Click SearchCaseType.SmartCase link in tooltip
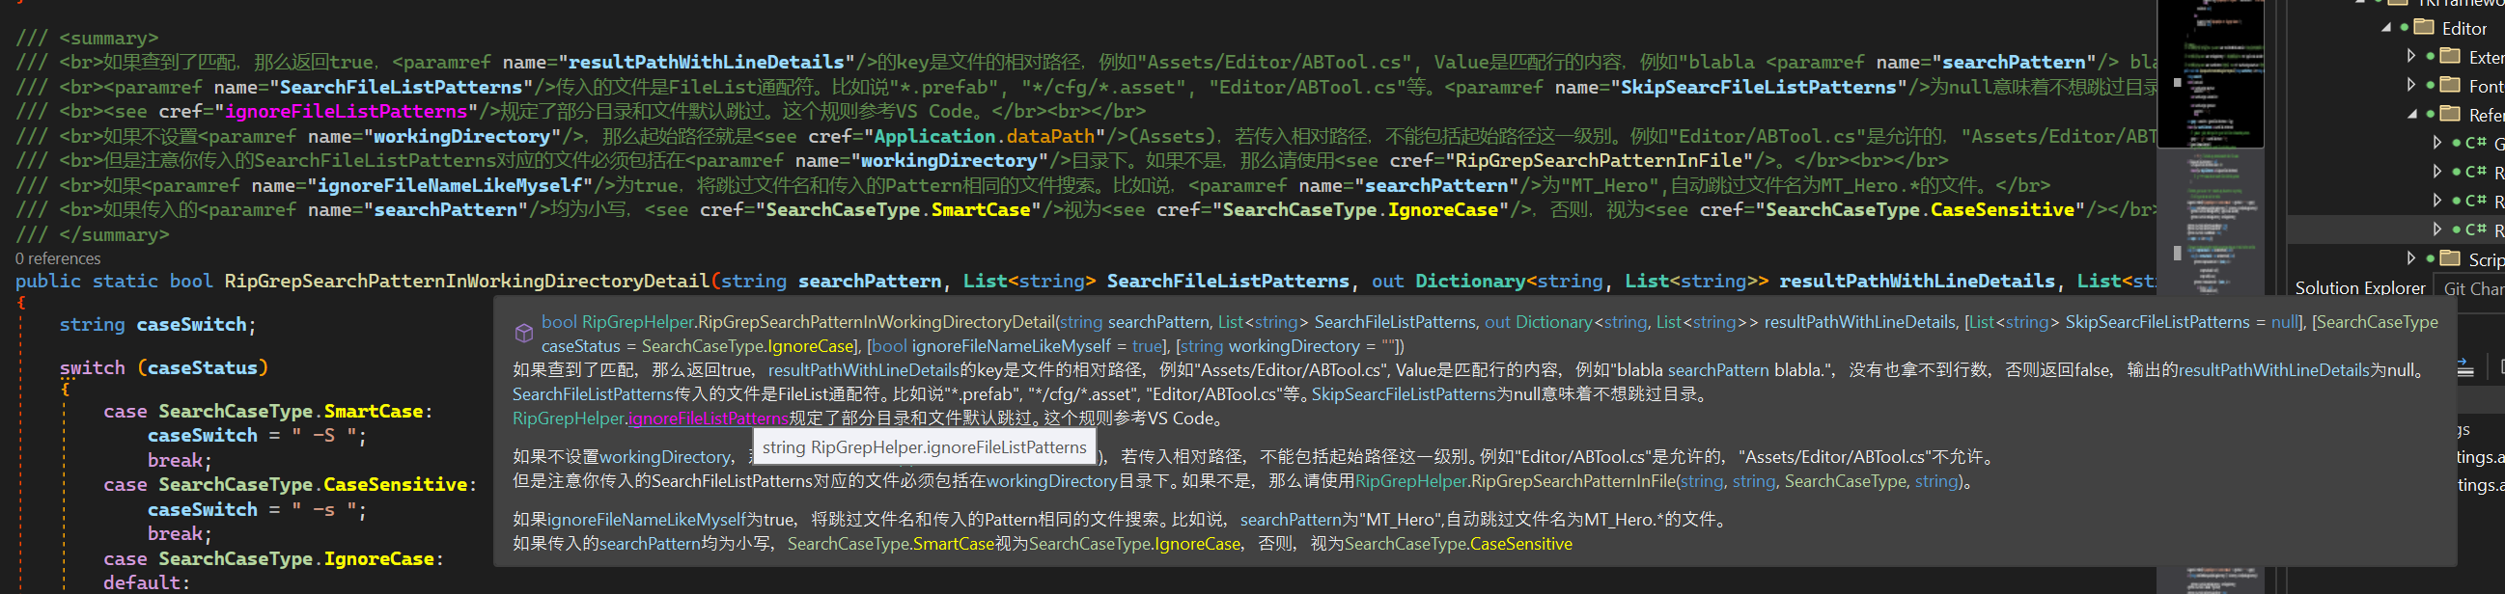Image resolution: width=2505 pixels, height=594 pixels. [x=890, y=545]
